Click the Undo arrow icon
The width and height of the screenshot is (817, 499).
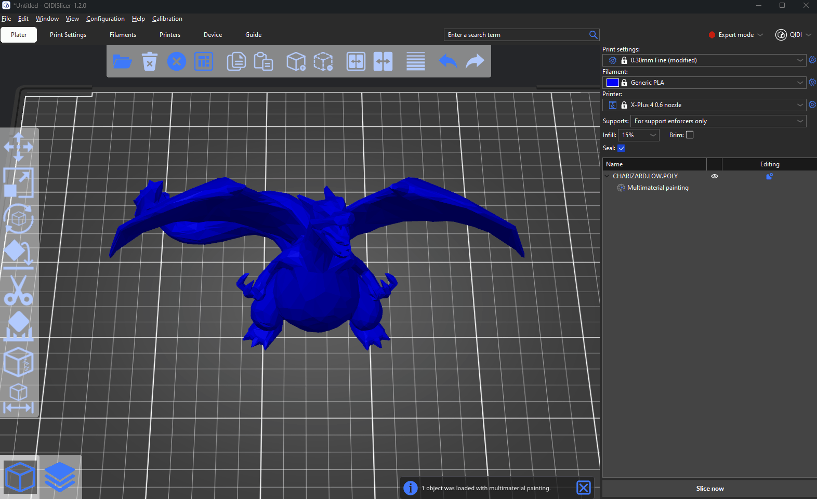pyautogui.click(x=447, y=61)
